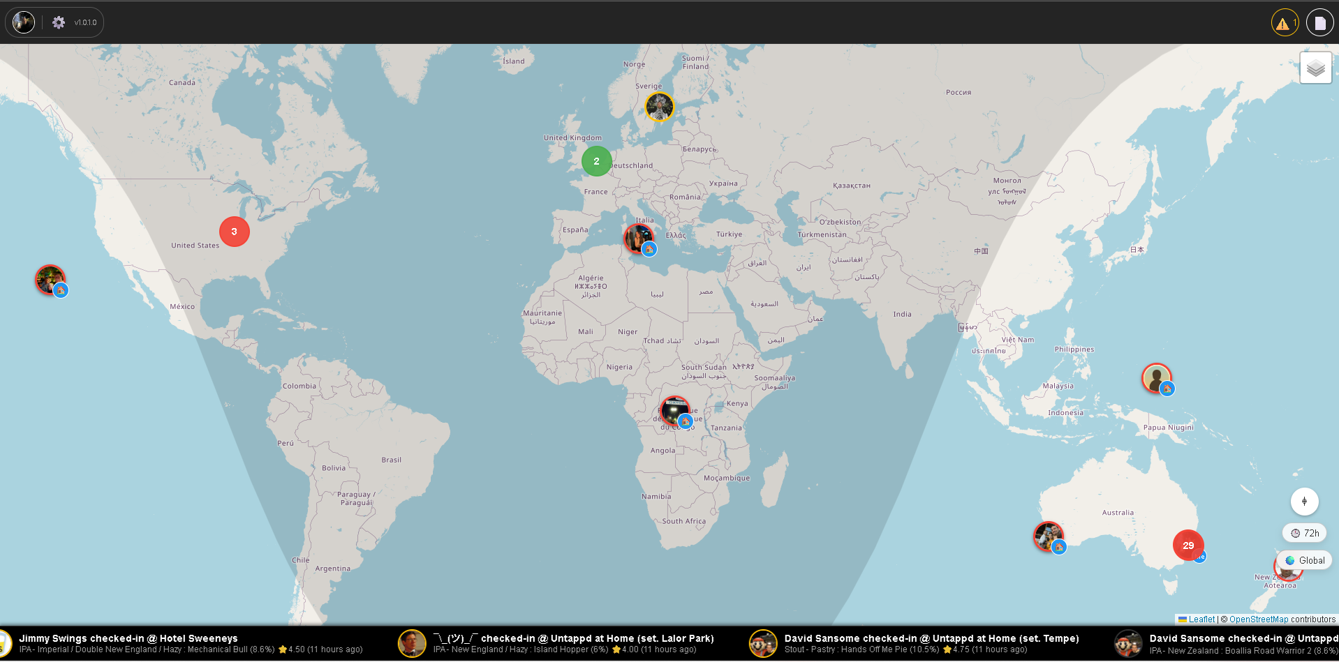Expand the green cluster of 2 over the UK
Image resolution: width=1339 pixels, height=662 pixels.
pyautogui.click(x=596, y=160)
